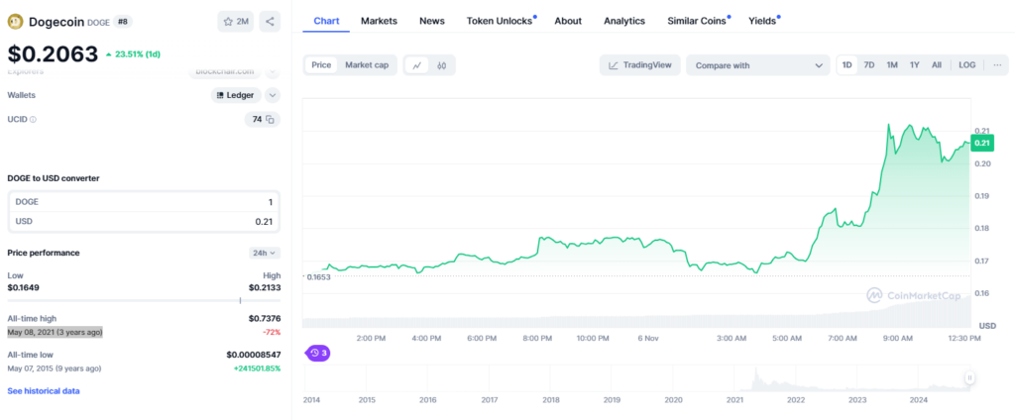Image resolution: width=1015 pixels, height=420 pixels.
Task: Open the purple history events badge
Action: (x=318, y=354)
